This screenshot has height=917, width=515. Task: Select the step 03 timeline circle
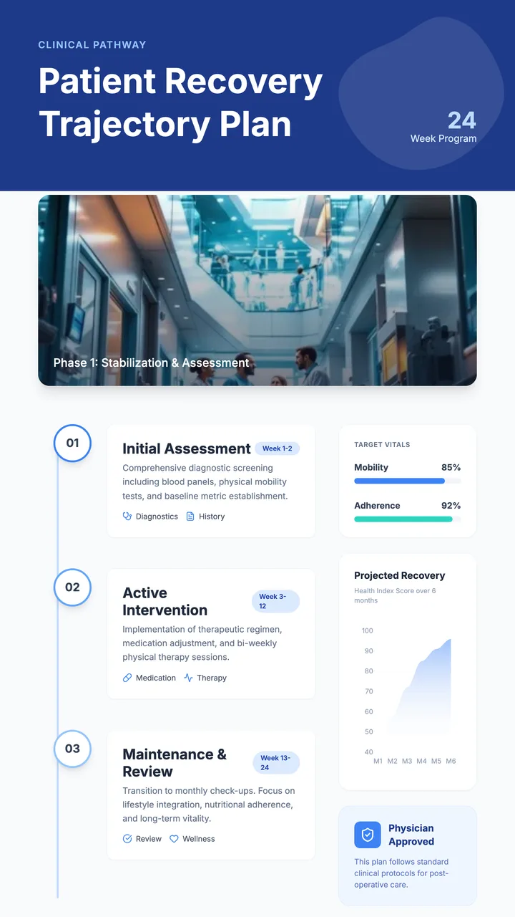point(72,749)
